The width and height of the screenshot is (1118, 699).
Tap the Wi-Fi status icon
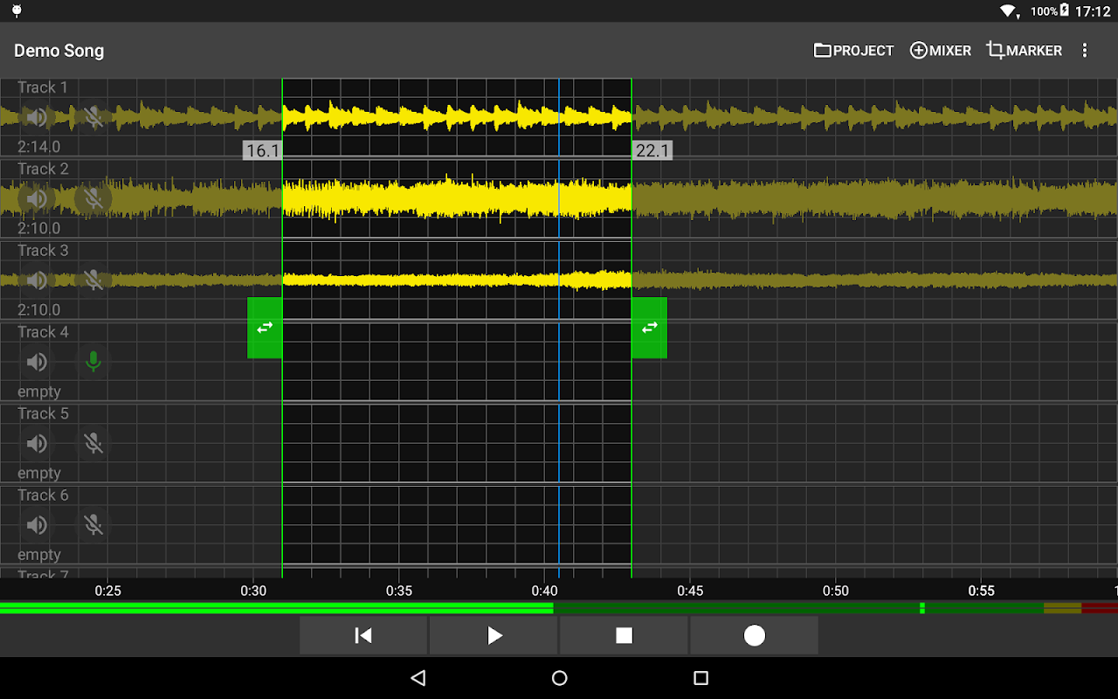[1009, 11]
